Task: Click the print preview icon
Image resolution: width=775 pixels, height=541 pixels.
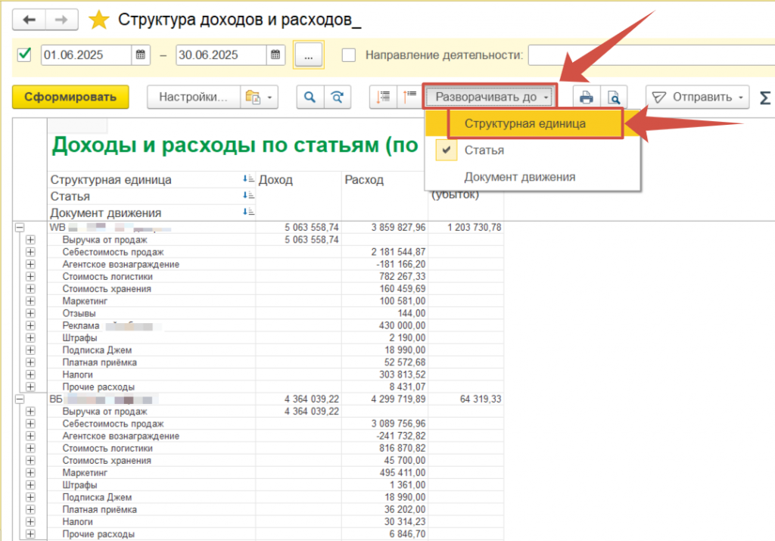Action: (x=614, y=97)
